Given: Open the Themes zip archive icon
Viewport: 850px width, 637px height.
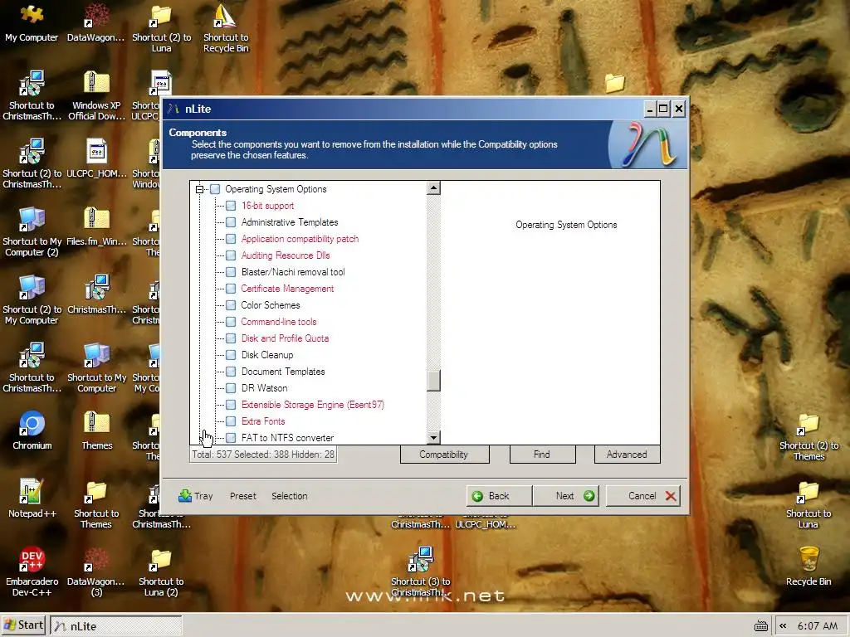Looking at the screenshot, I should click(x=96, y=430).
